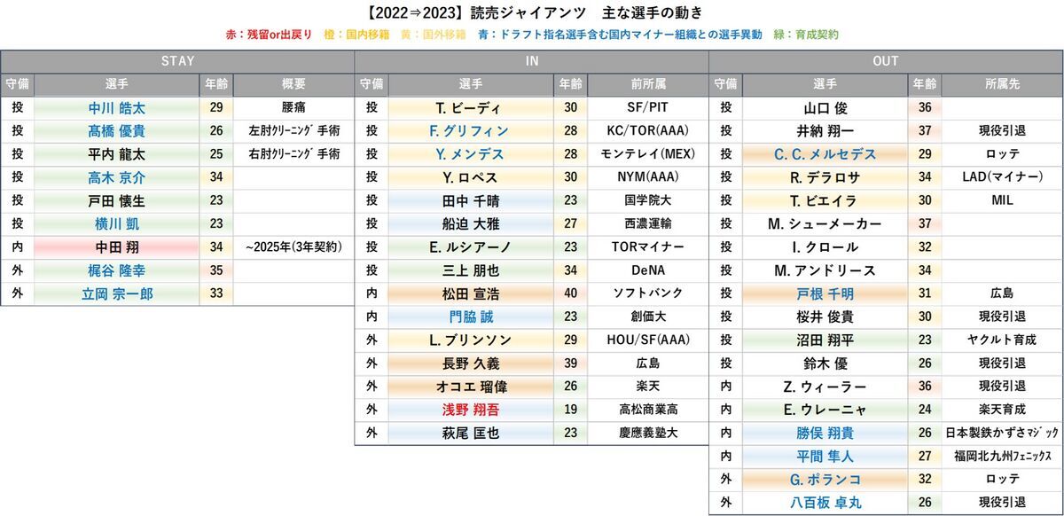Screen dimensions: 1064x516
Task: Select player 桜井 俊貴
Action: tap(825, 317)
